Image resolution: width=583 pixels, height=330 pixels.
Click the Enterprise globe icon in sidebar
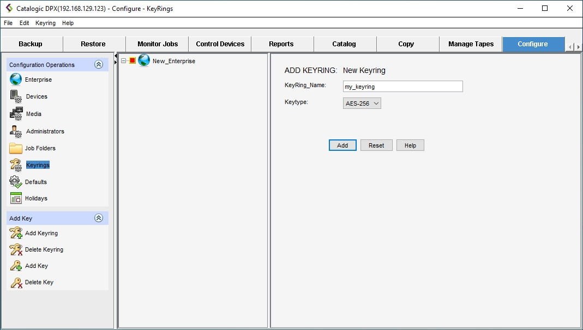(x=16, y=80)
